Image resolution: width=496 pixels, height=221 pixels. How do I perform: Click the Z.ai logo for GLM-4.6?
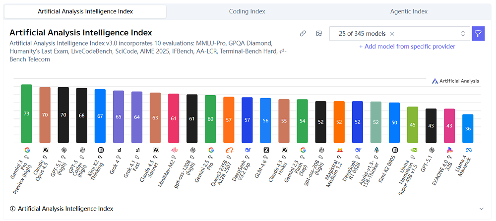coord(266,150)
